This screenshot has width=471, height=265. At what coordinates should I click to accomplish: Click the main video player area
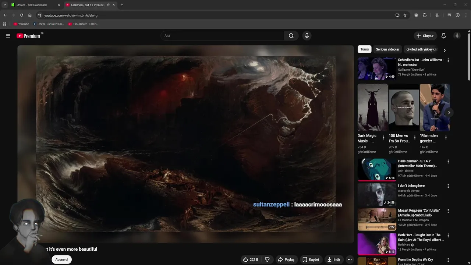[185, 144]
